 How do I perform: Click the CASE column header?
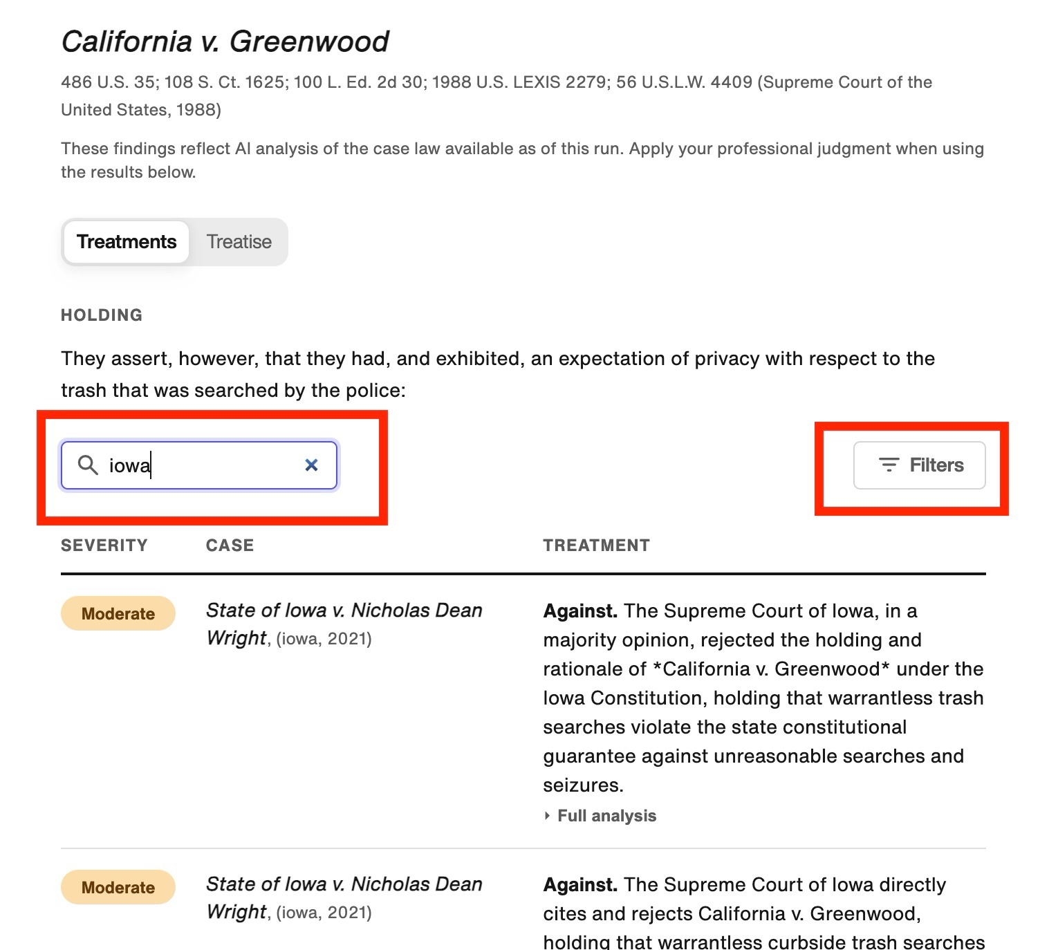pos(230,546)
